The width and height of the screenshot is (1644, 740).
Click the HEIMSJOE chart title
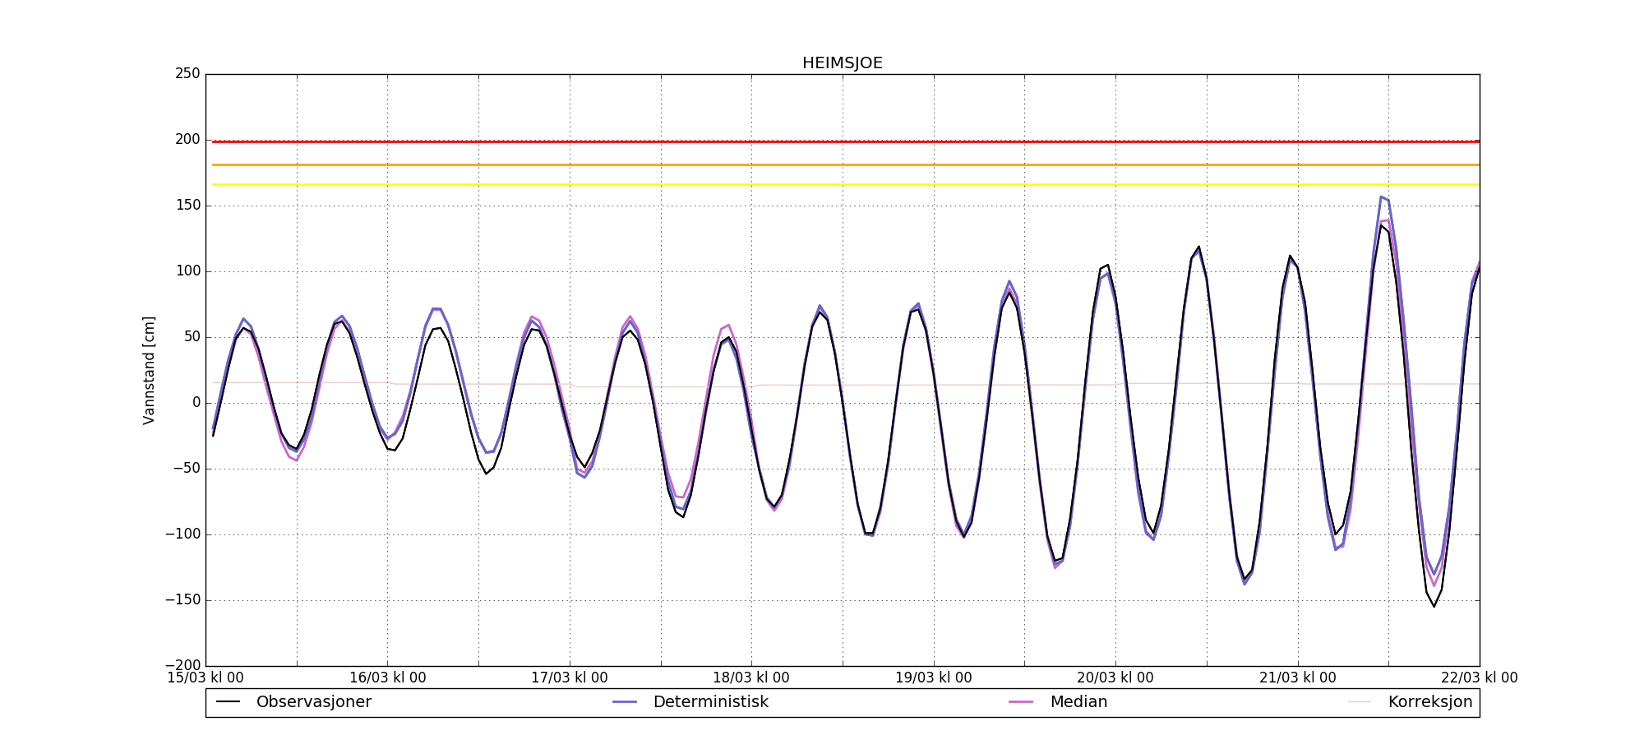click(842, 63)
